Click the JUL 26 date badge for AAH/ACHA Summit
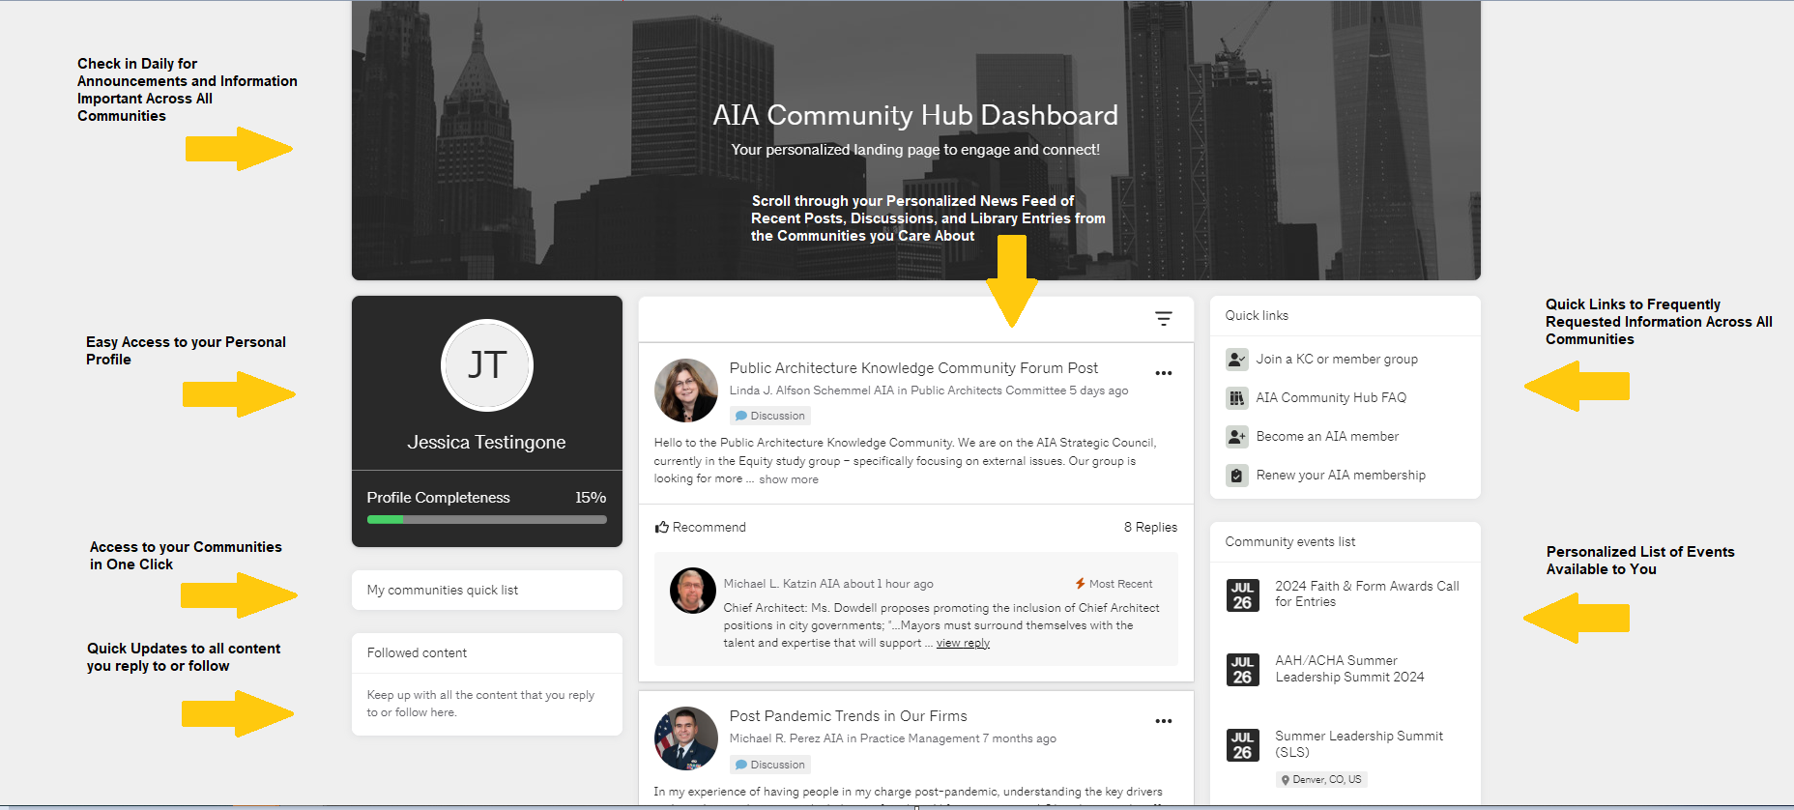Viewport: 1794px width, 810px height. (x=1242, y=670)
